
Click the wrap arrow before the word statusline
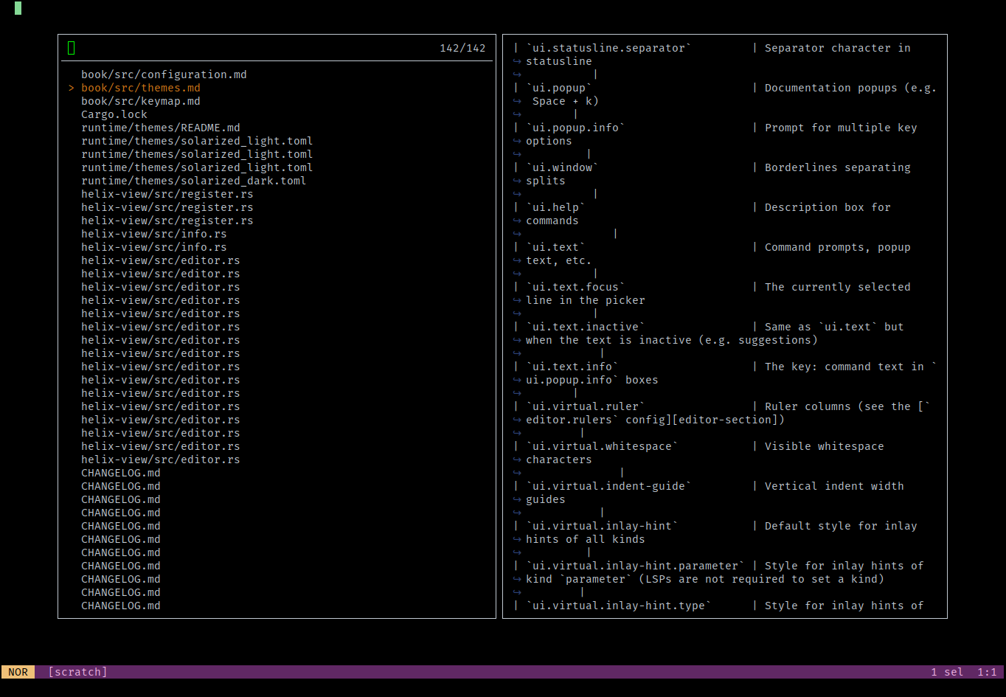point(516,60)
